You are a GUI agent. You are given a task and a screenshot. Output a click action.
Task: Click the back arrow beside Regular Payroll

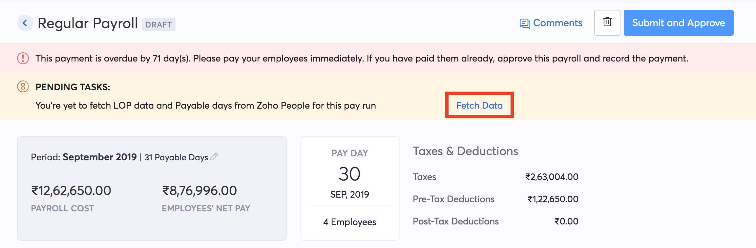25,23
